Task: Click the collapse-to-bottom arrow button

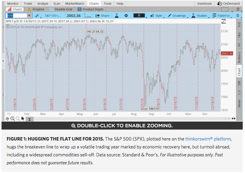Action: pos(29,119)
